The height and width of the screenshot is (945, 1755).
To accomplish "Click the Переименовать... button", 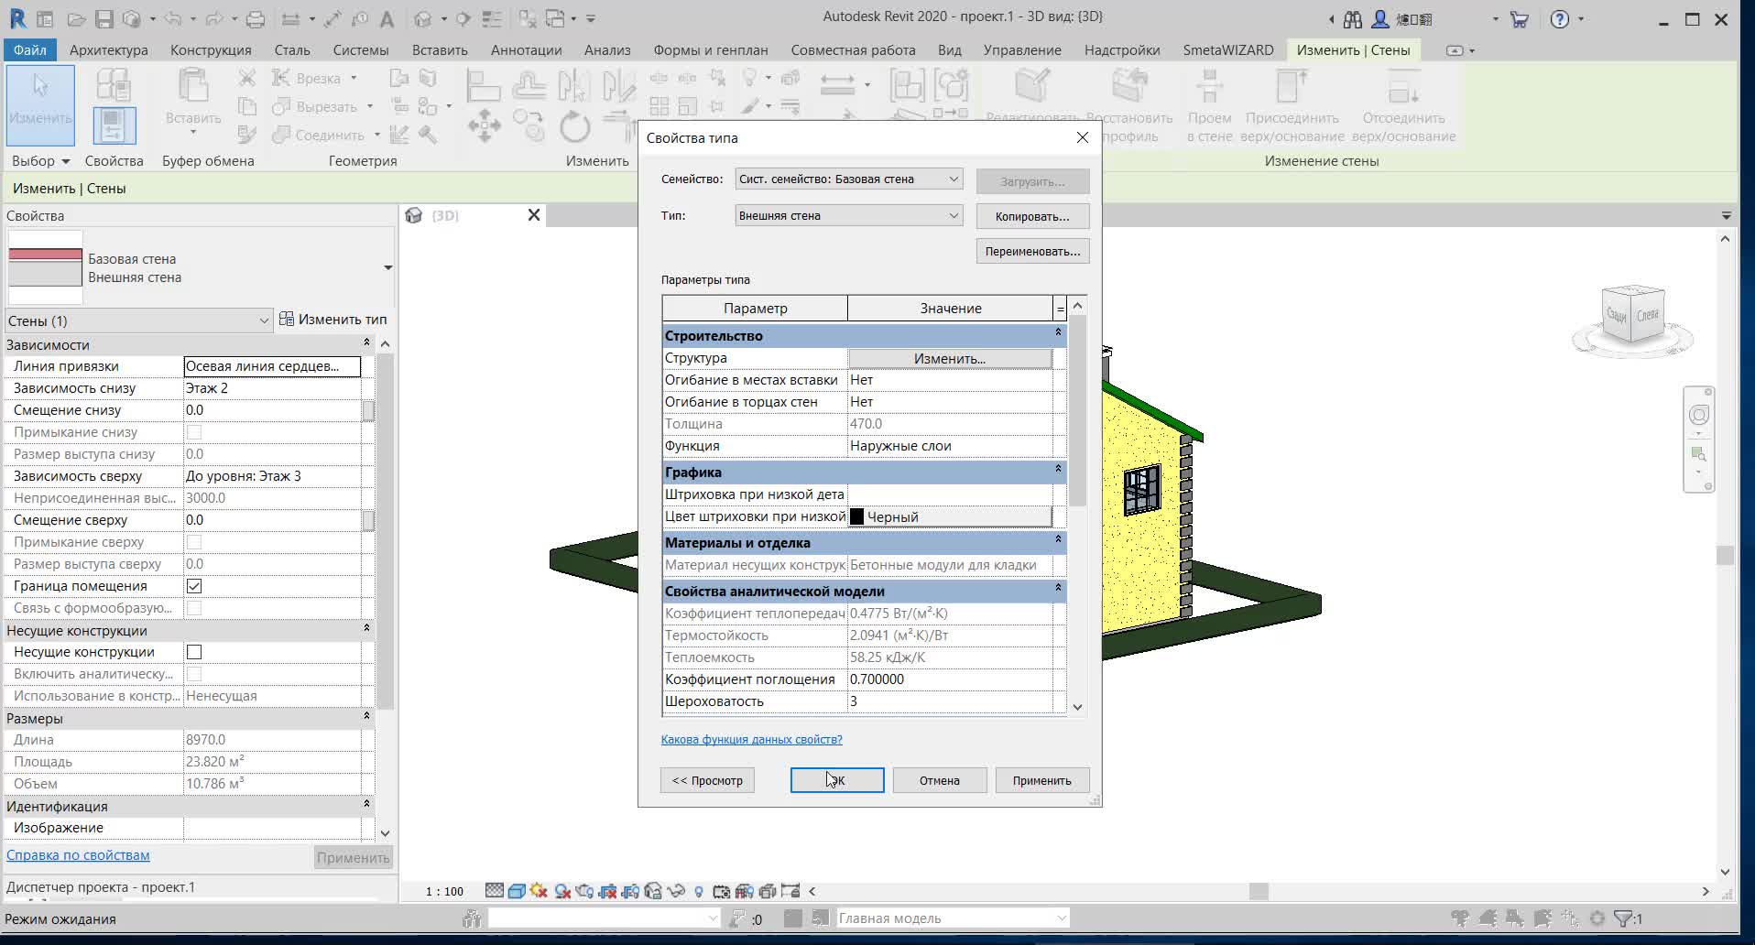I will 1032,252.
